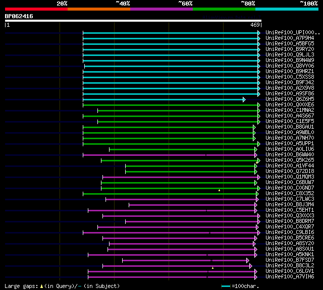This screenshot has height=290, width=323.
Task: Click the UniRef100_A2X9V8 label
Action: [290, 88]
